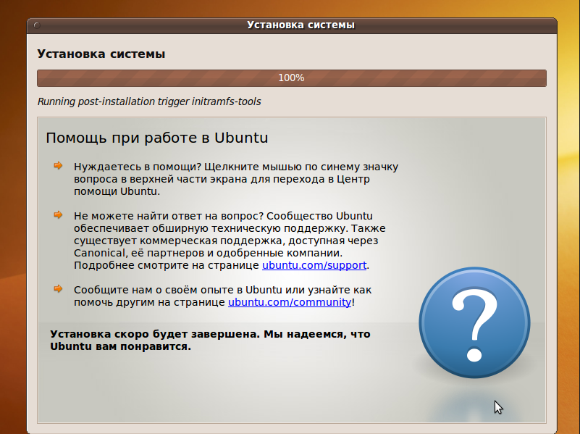Open the ubuntu.com/support link

pyautogui.click(x=314, y=265)
